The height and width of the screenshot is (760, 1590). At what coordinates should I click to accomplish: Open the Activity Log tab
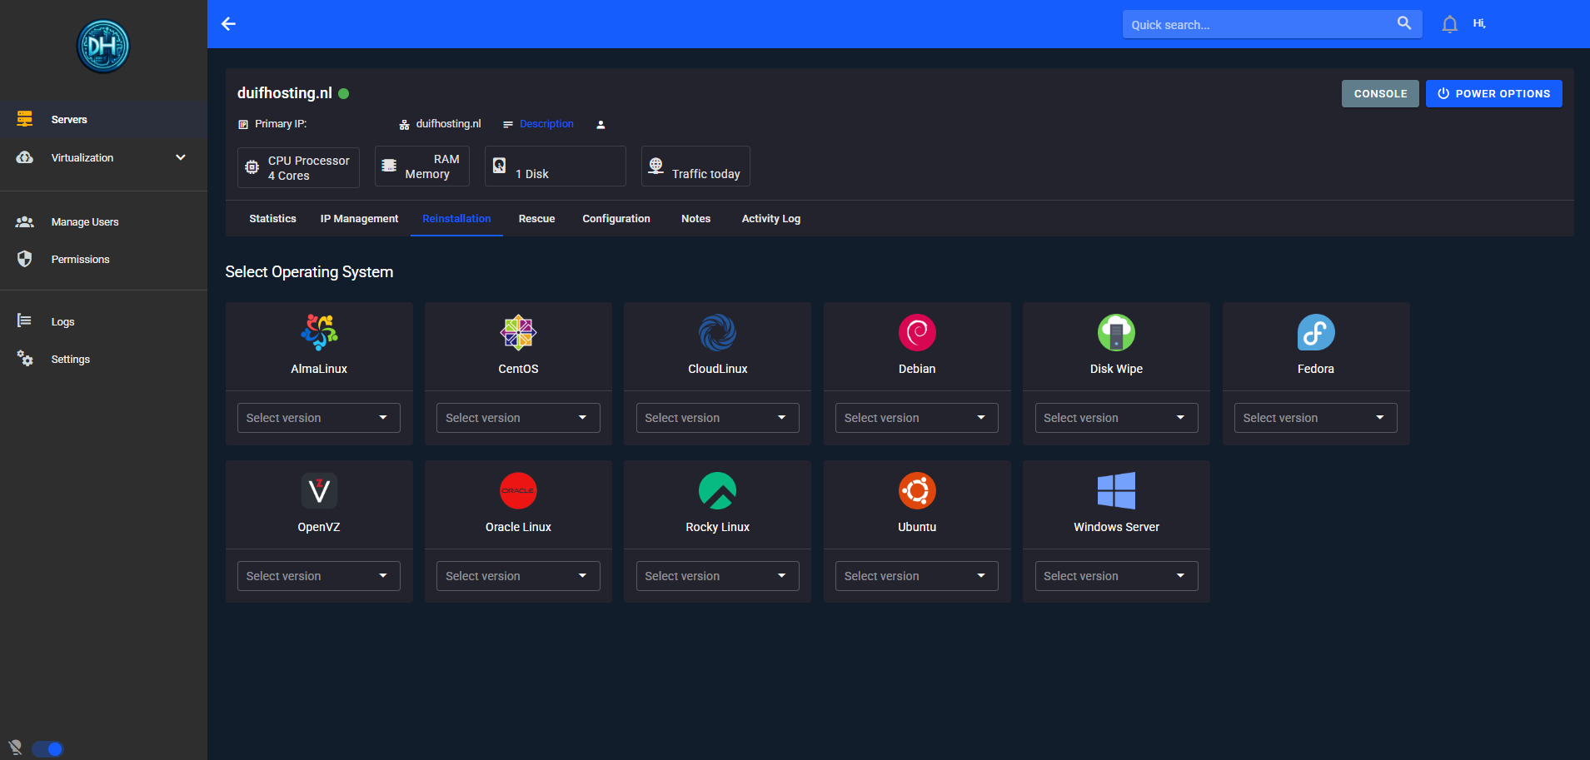[770, 218]
